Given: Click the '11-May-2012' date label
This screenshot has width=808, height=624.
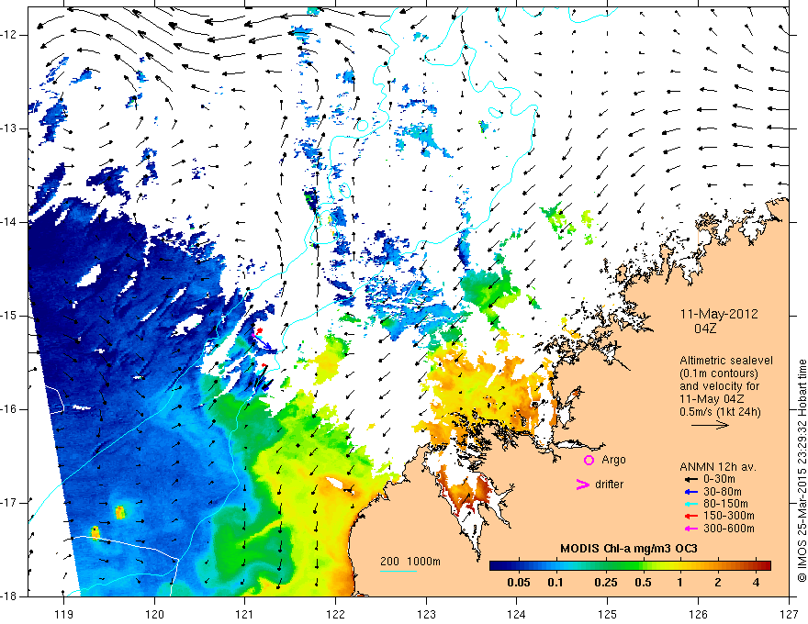Looking at the screenshot, I should click(x=719, y=314).
